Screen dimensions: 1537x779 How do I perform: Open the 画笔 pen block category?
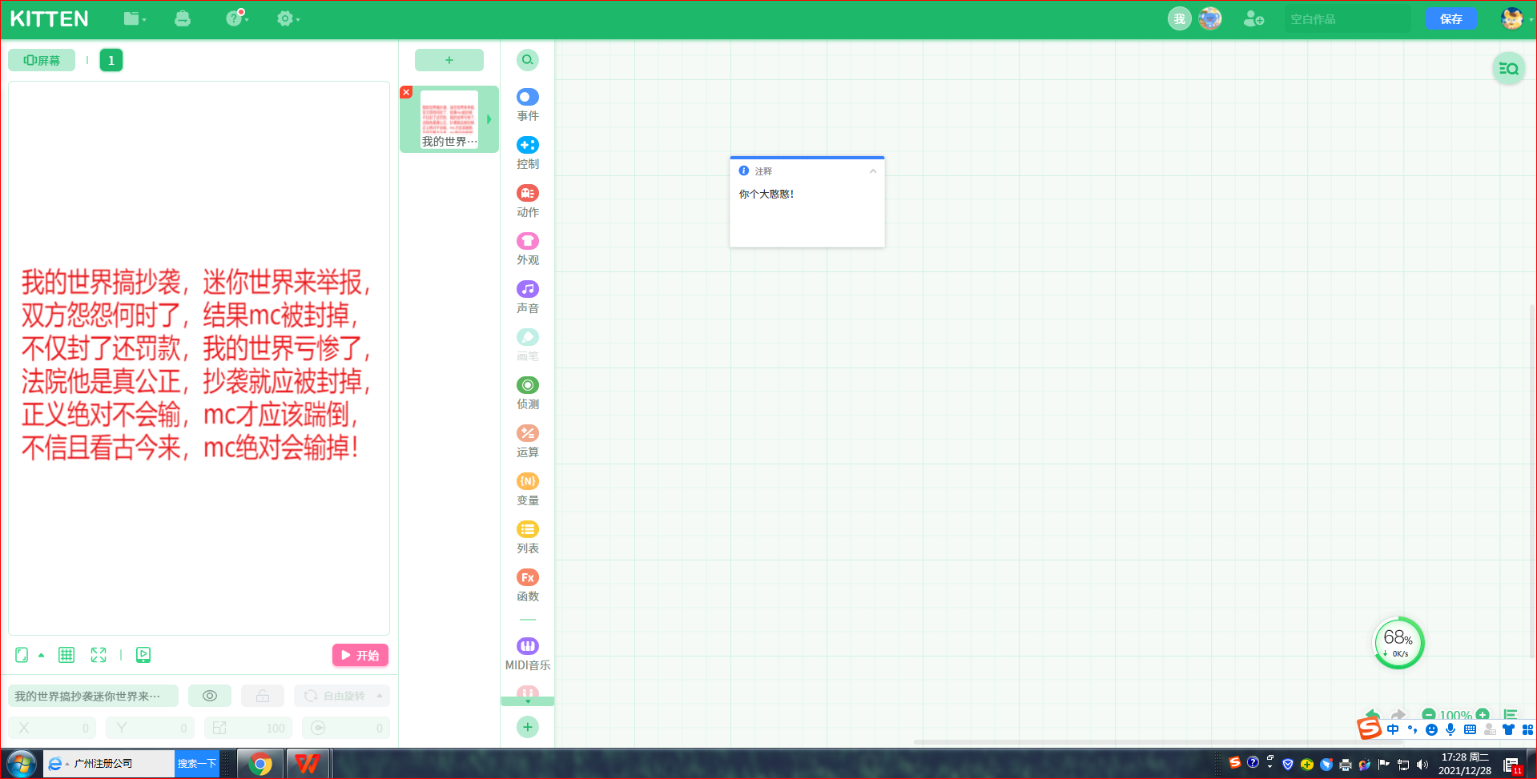[528, 345]
